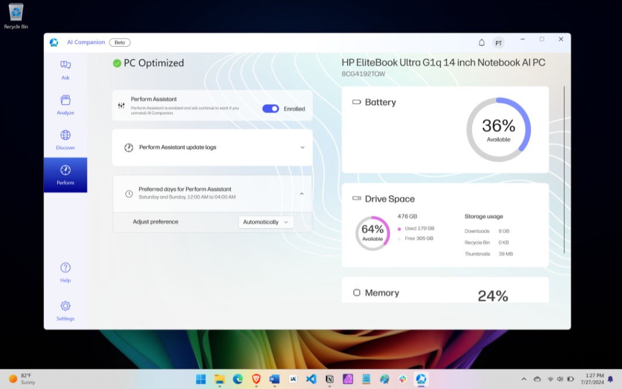Open Visual Studio Code from taskbar

point(312,380)
